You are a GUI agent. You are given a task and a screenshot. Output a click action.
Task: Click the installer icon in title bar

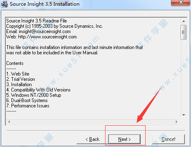pos(4,4)
